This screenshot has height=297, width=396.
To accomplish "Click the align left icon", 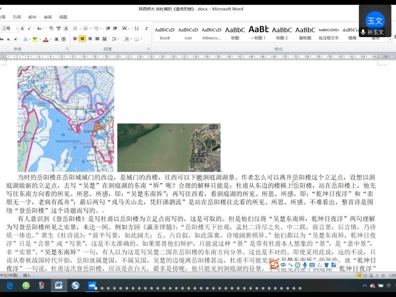I will point(75,39).
